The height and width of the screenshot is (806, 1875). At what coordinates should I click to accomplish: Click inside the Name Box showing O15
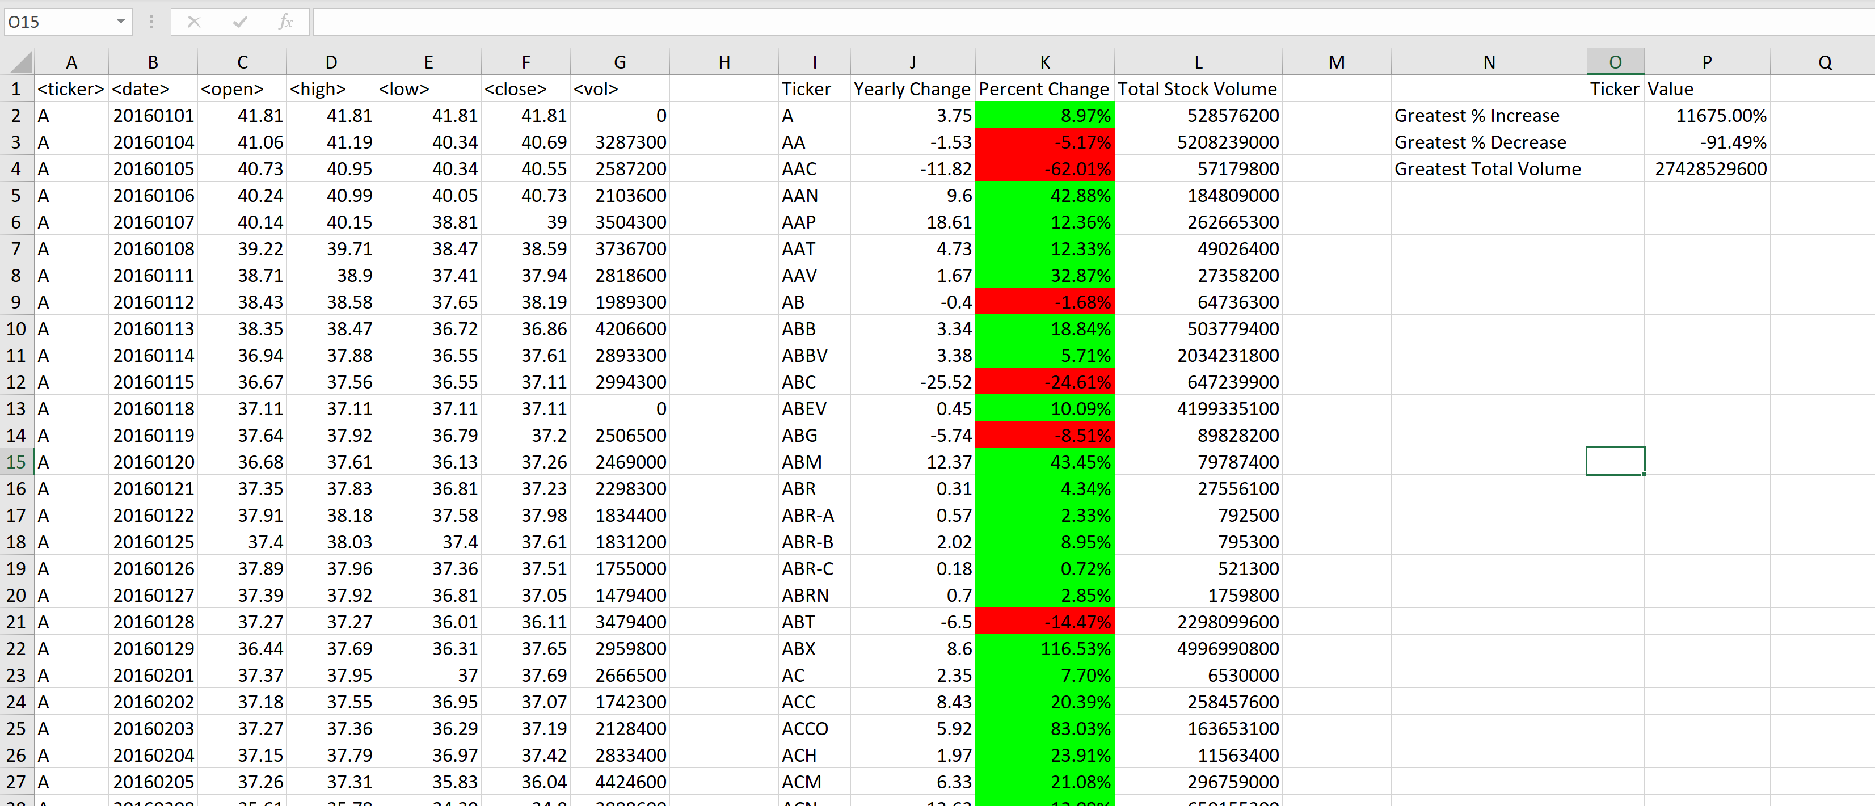pyautogui.click(x=58, y=22)
